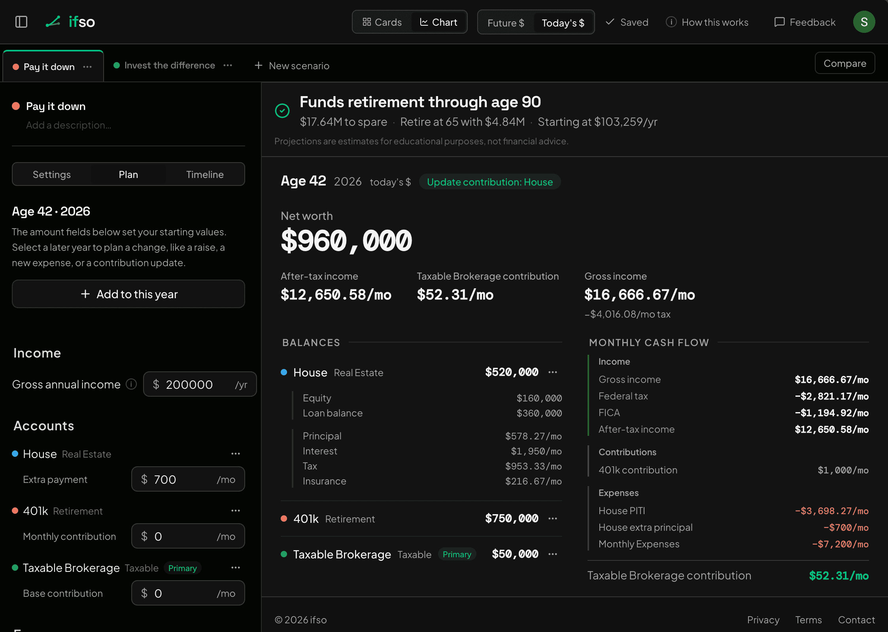Click the Add a description placeholder

point(69,125)
